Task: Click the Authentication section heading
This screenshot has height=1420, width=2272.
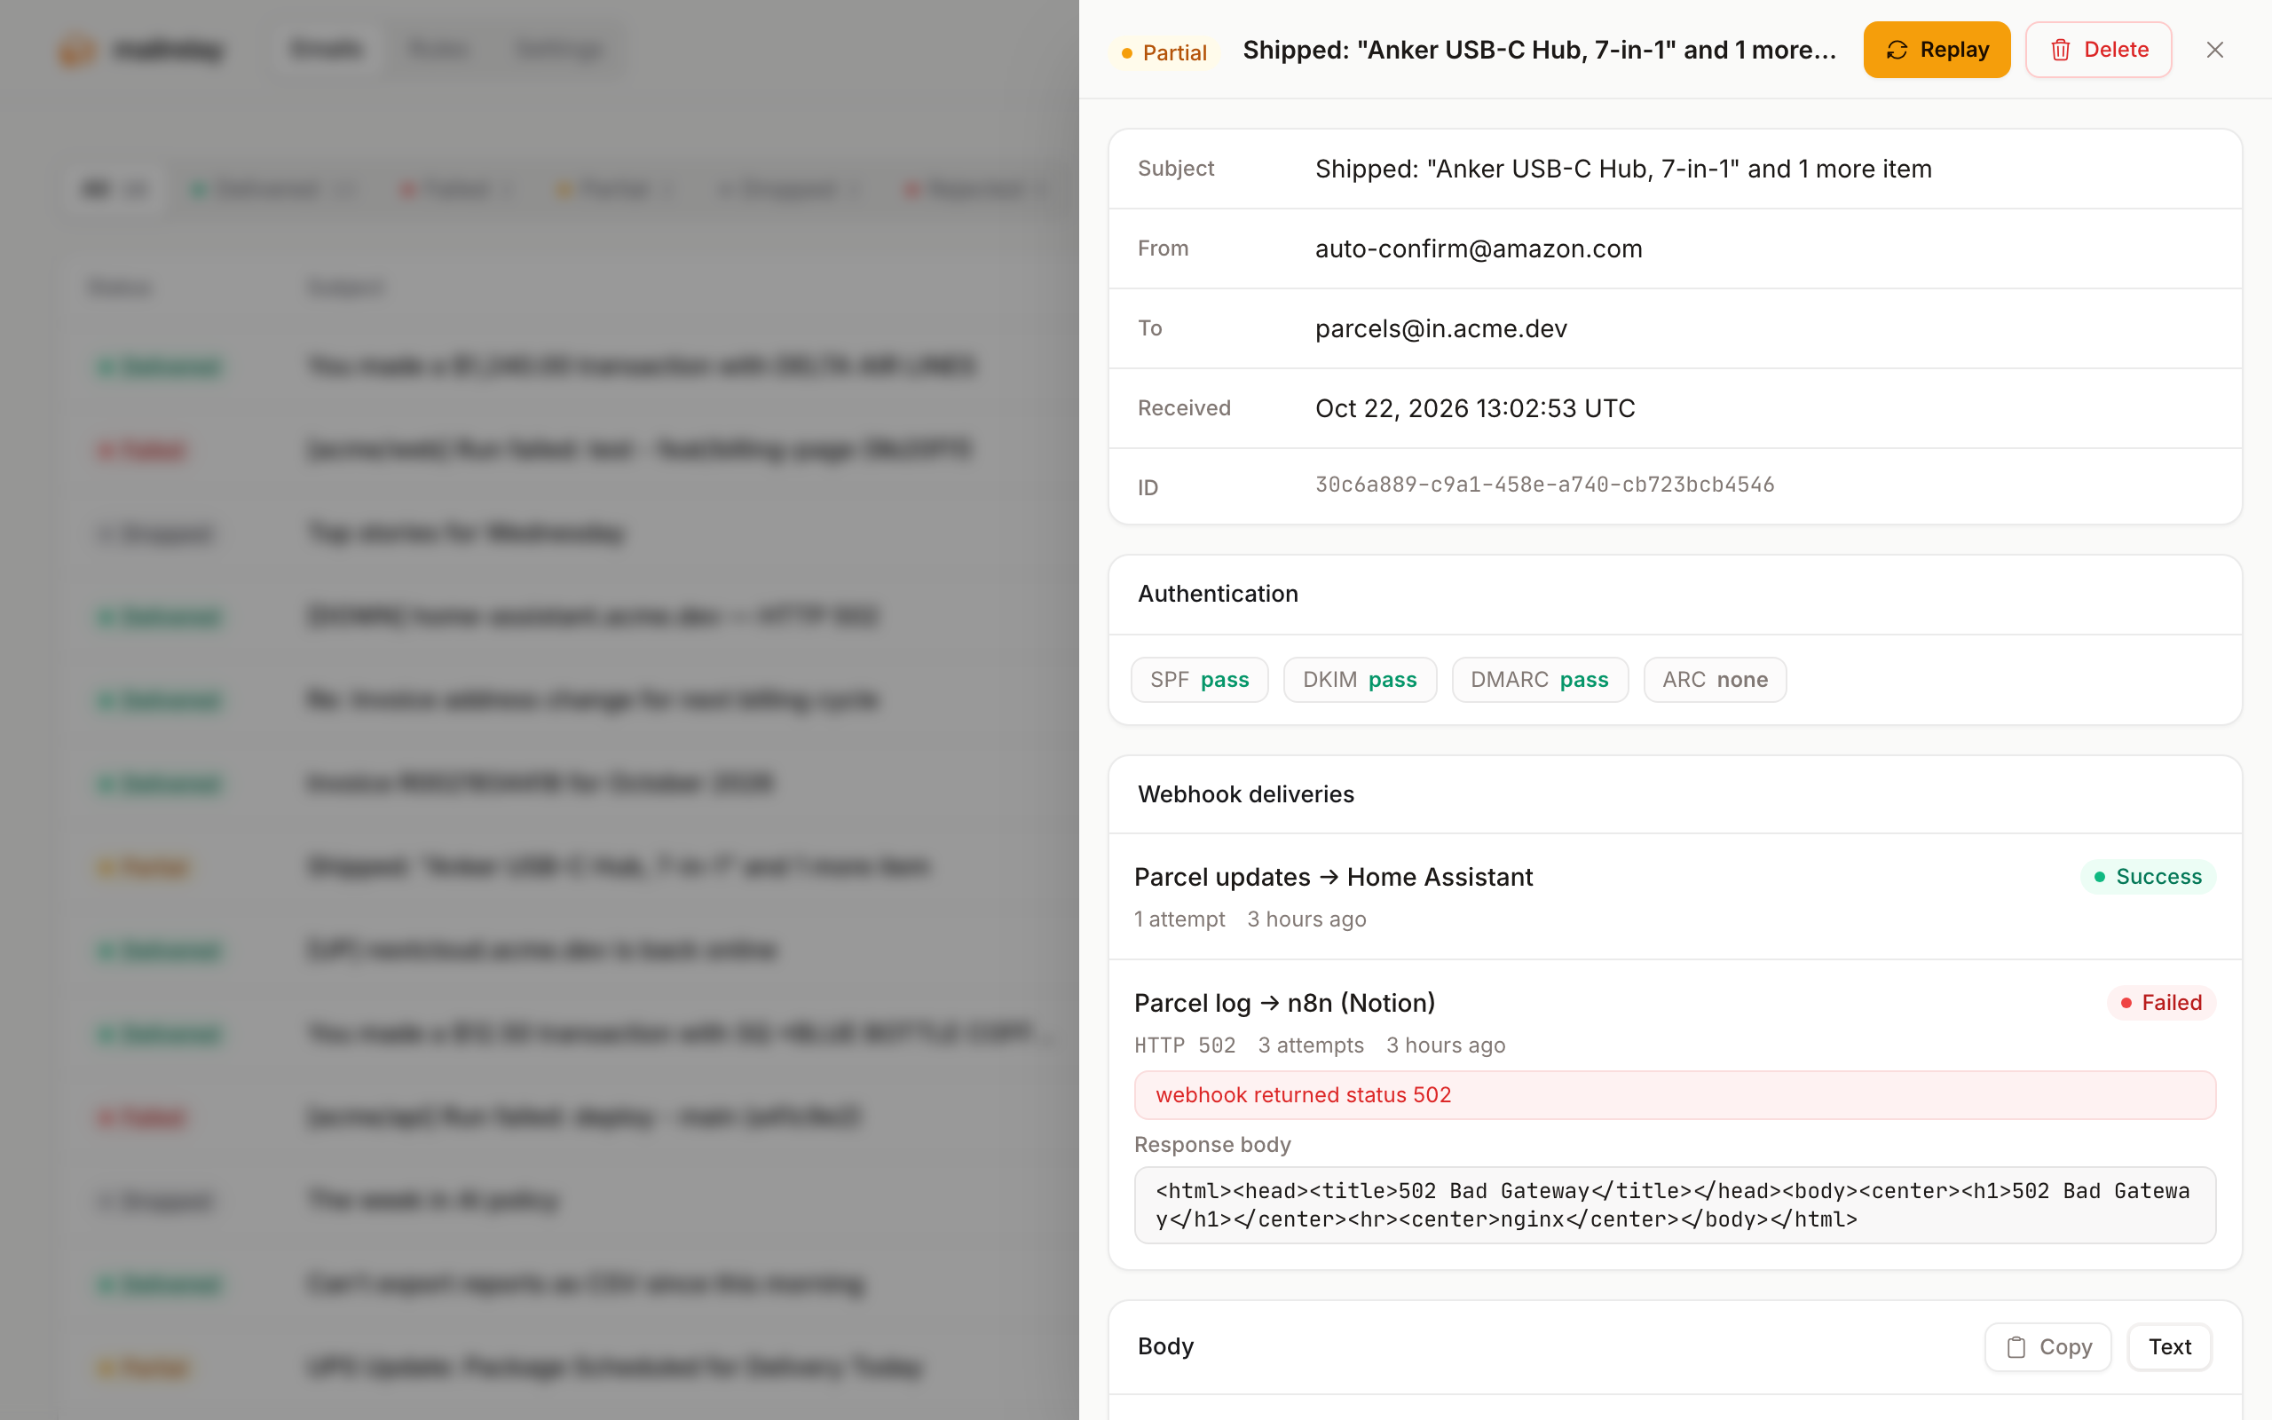Action: tap(1218, 594)
